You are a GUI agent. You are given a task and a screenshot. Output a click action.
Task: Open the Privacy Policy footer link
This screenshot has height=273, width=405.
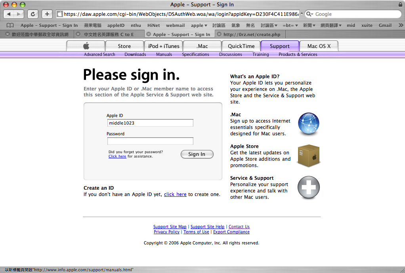[166, 232]
